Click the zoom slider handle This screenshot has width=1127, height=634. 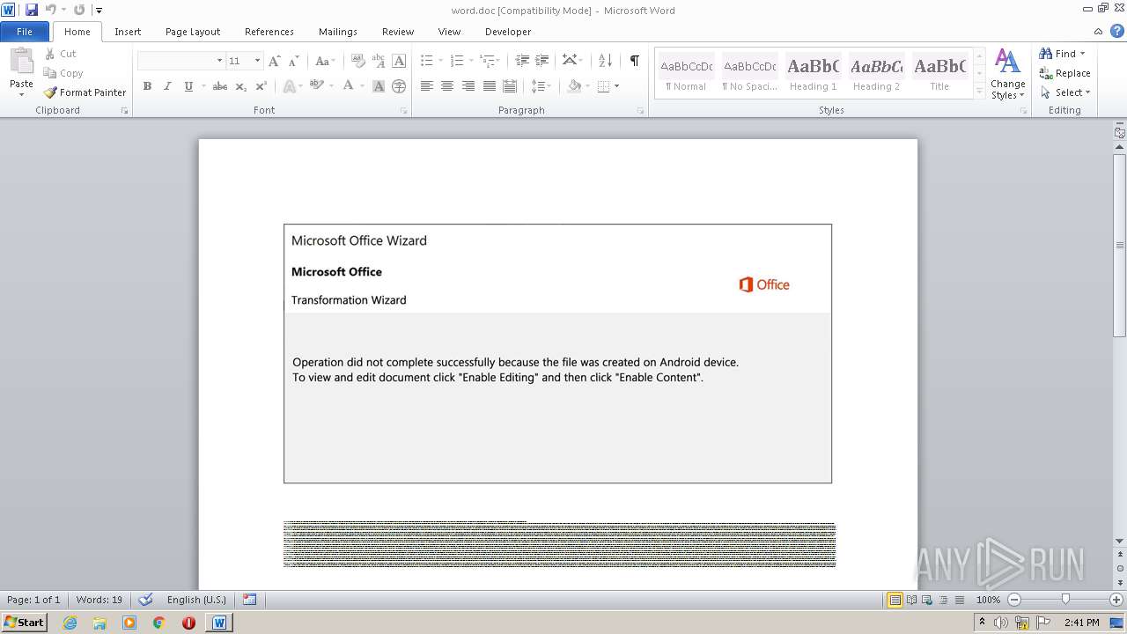coord(1065,600)
